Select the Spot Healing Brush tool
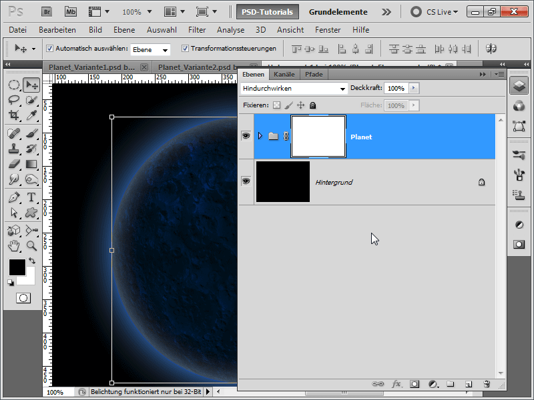 (x=13, y=133)
